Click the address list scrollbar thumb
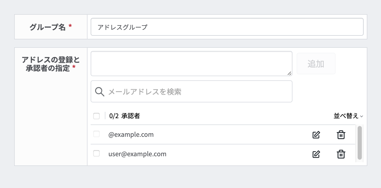This screenshot has height=188, width=381. click(x=360, y=143)
